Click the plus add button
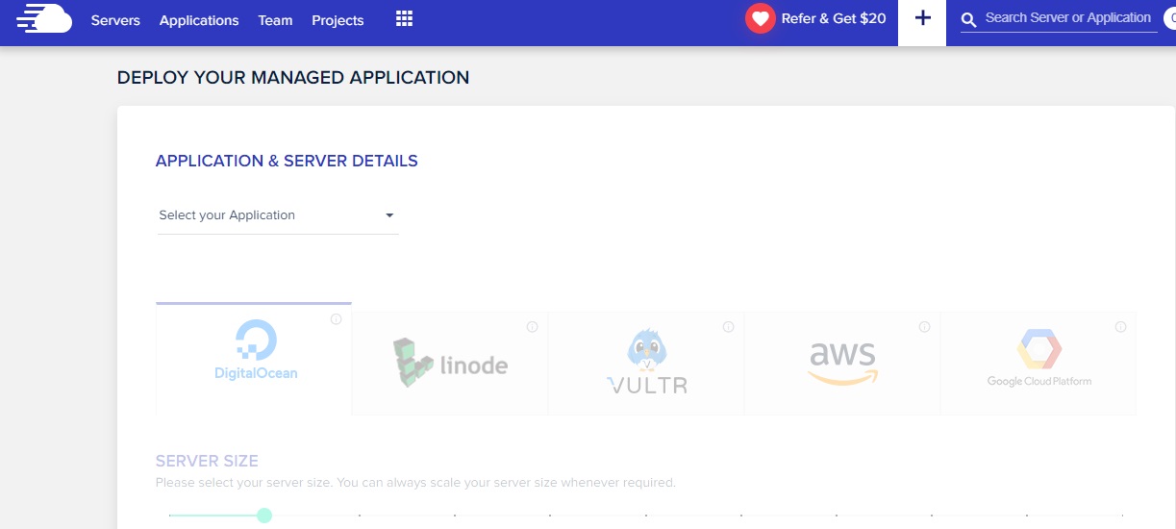1176x529 pixels. click(x=922, y=19)
